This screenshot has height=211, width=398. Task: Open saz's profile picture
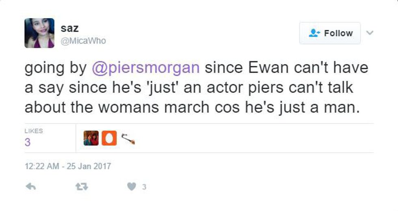39,33
